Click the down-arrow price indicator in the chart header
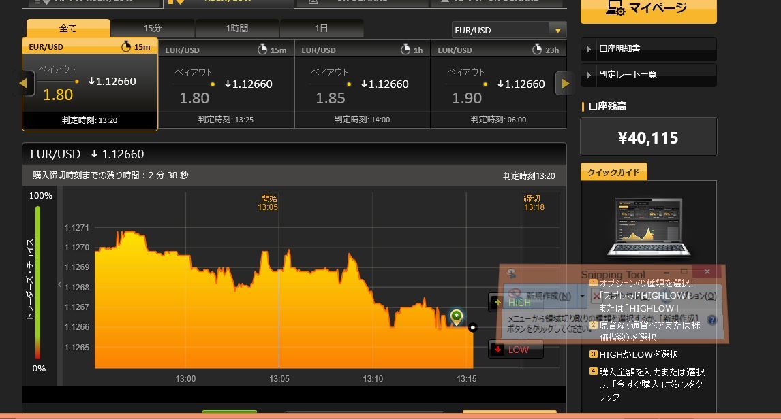 [x=94, y=154]
